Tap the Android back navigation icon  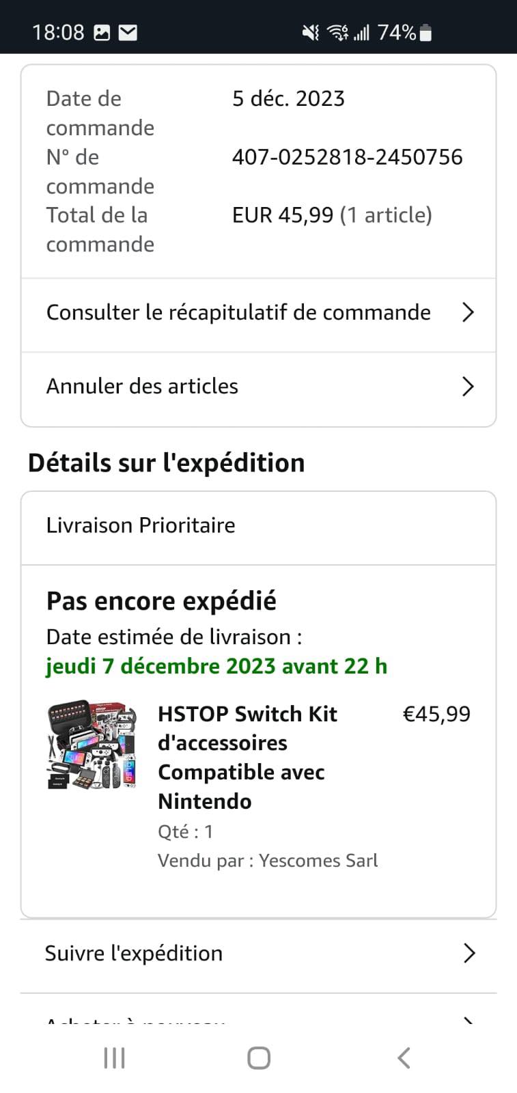click(404, 1058)
